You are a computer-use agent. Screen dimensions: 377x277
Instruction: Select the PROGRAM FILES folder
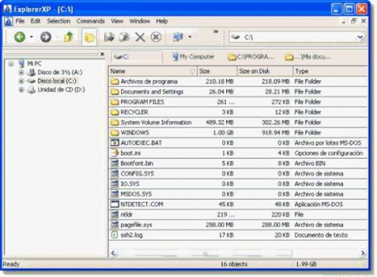coord(142,102)
